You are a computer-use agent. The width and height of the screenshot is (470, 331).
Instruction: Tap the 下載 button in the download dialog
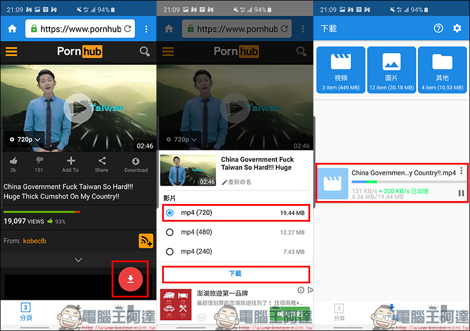click(x=236, y=274)
